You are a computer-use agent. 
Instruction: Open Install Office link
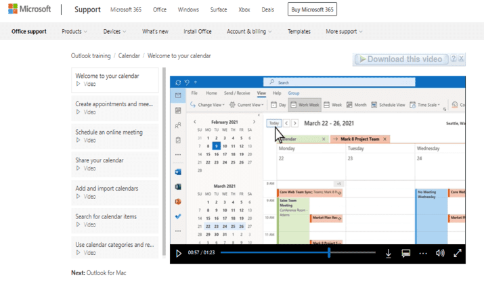[x=197, y=32]
